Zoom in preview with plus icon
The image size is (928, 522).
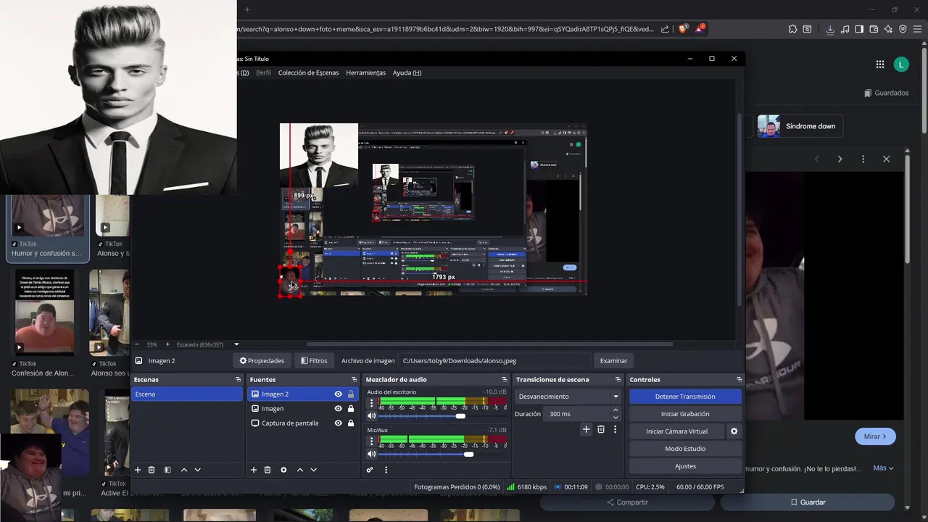click(x=167, y=344)
